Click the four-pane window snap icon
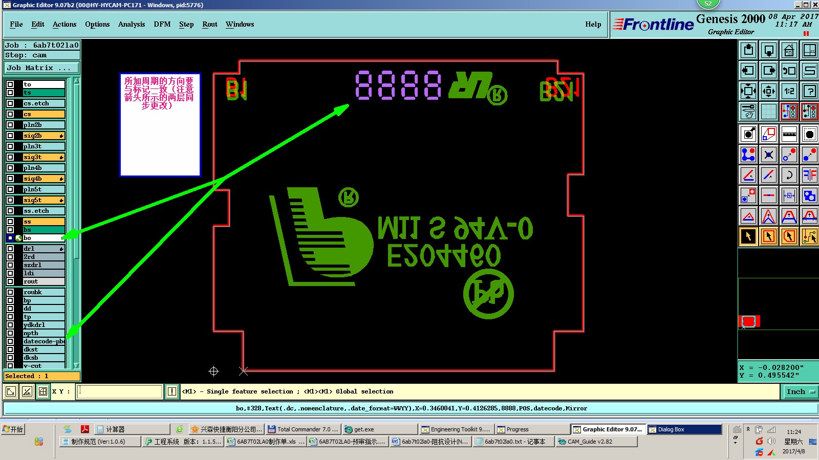The height and width of the screenshot is (460, 819). click(x=43, y=392)
